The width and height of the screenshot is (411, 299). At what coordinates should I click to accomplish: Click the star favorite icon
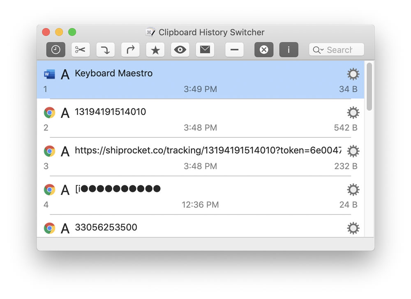click(155, 50)
